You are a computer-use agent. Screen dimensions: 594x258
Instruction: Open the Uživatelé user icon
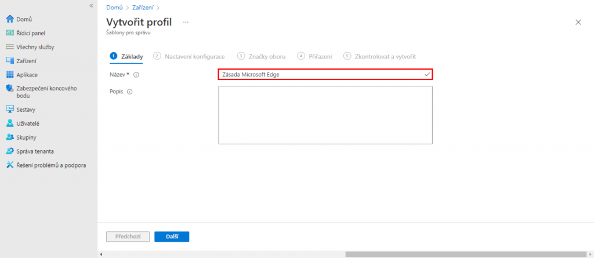point(9,123)
